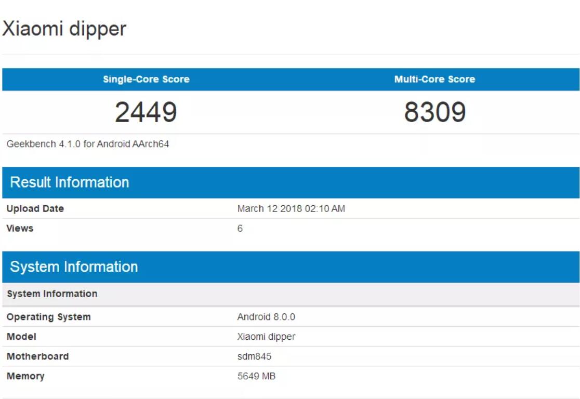Click the 'sdm845' motherboard value

254,356
